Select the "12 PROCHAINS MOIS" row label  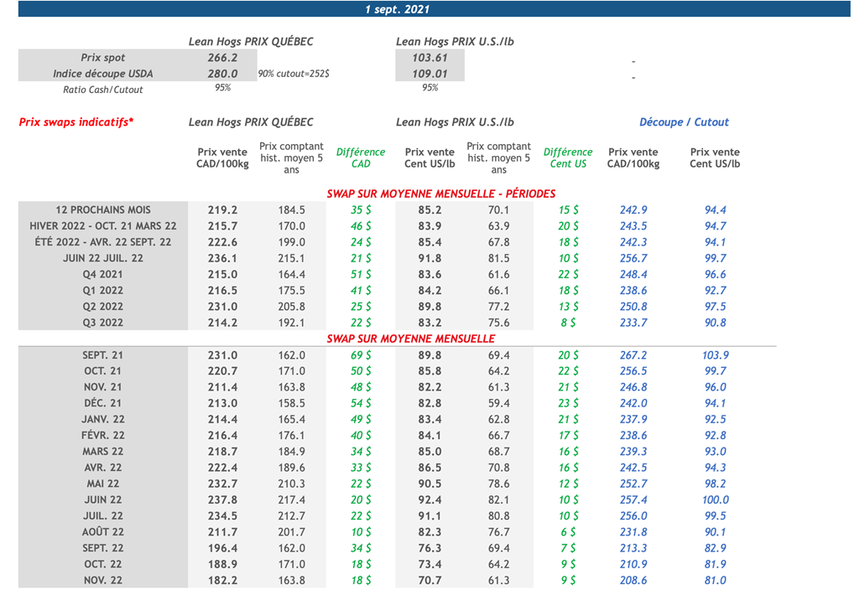pyautogui.click(x=103, y=210)
